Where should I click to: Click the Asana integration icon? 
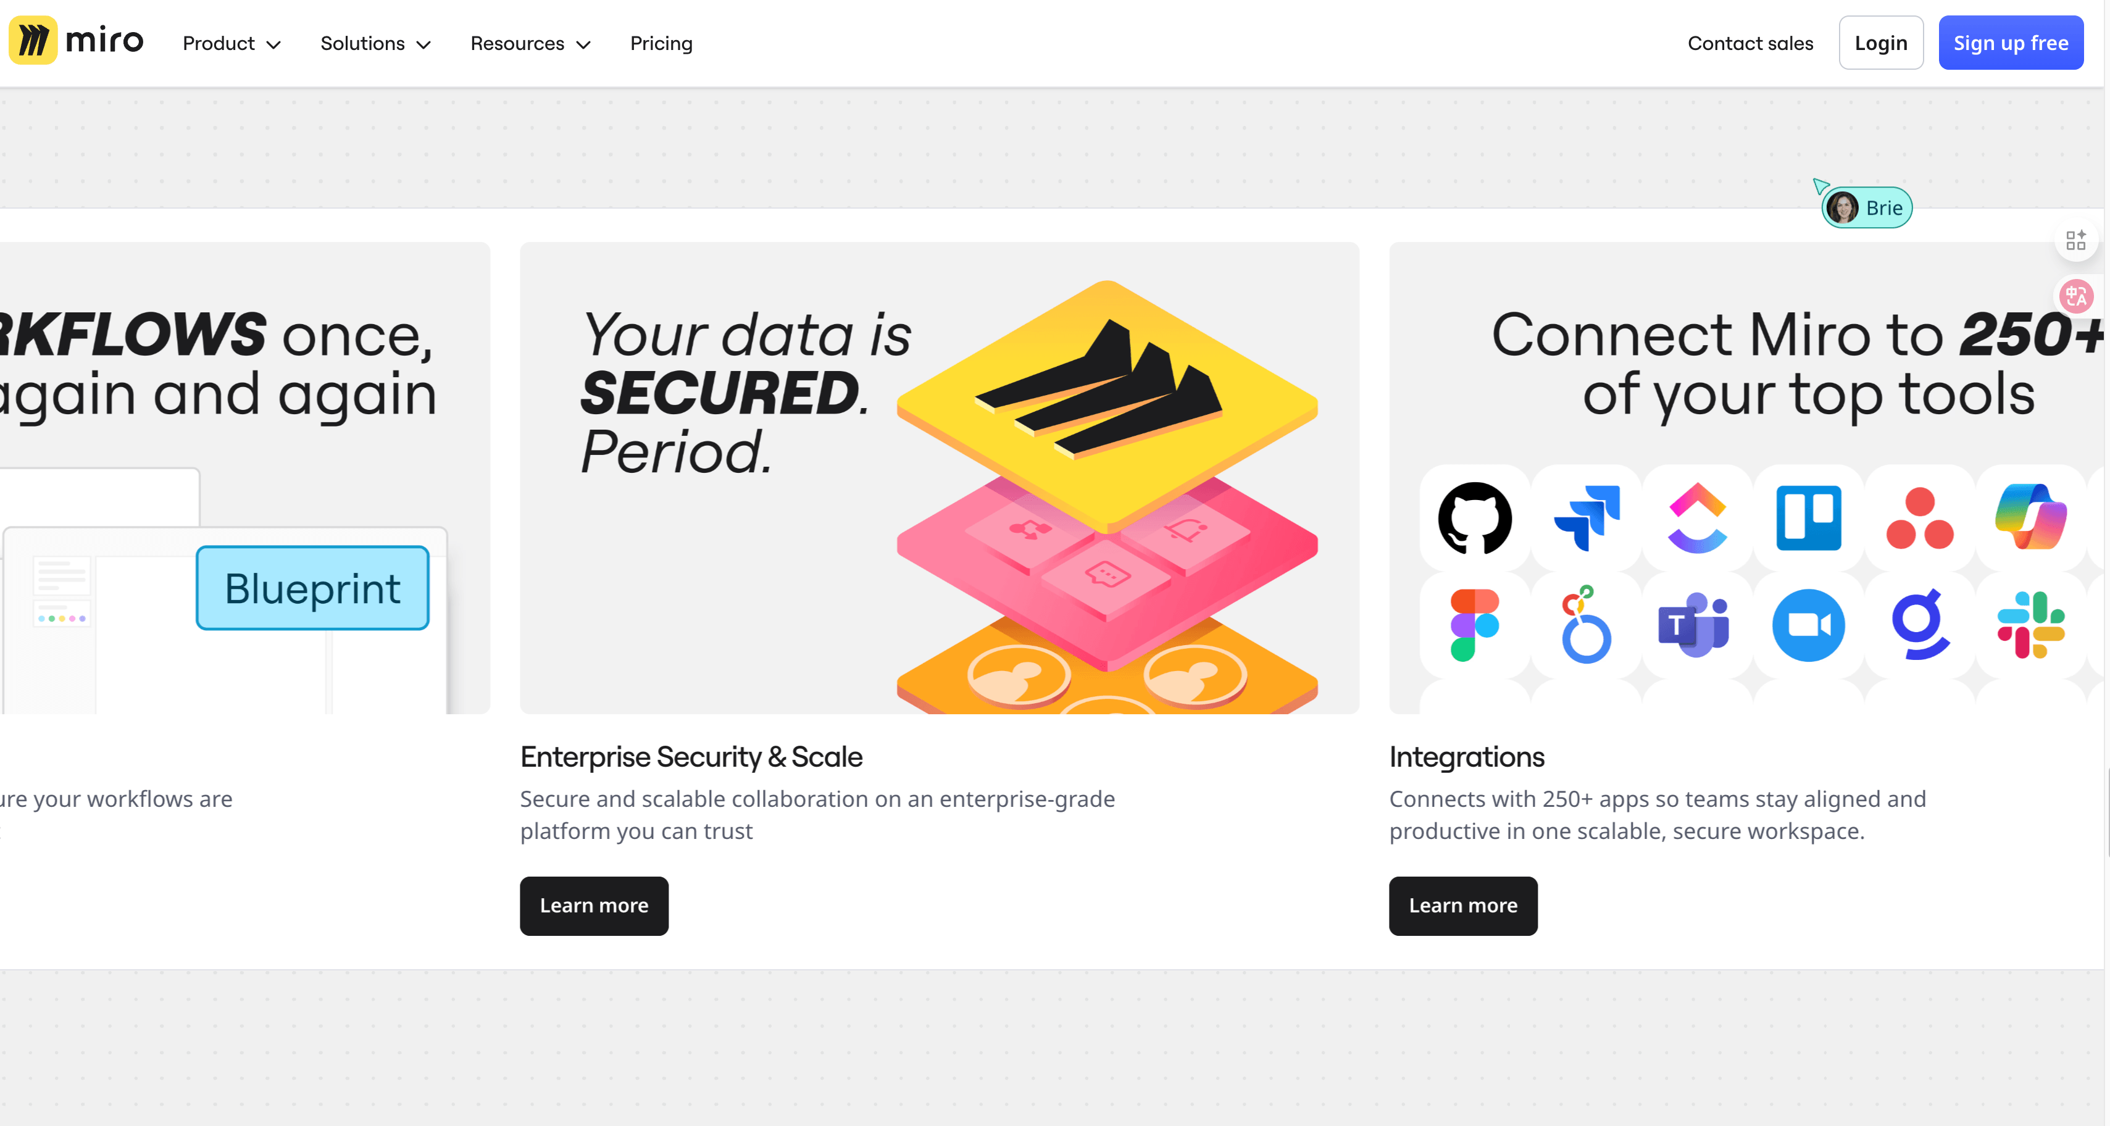click(1919, 519)
